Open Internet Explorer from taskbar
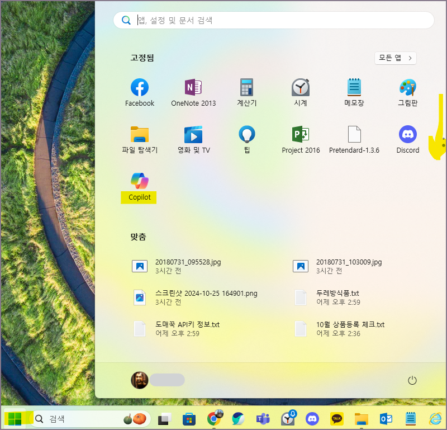 [435, 419]
